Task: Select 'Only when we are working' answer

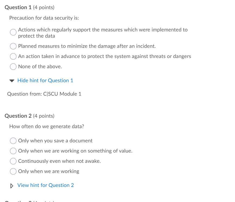Action: 13,171
